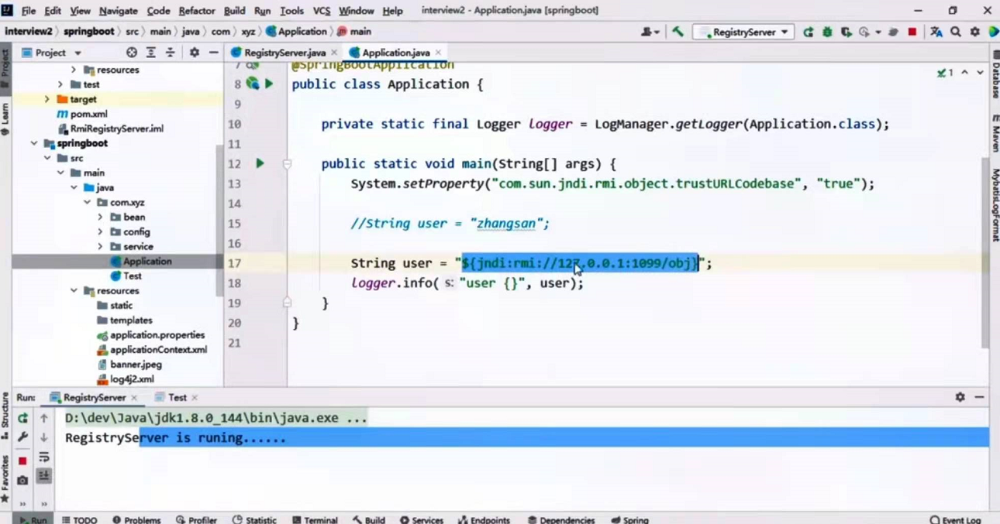Stop the process with the toolbar's red square
Screen dimensions: 1000x524
point(912,32)
